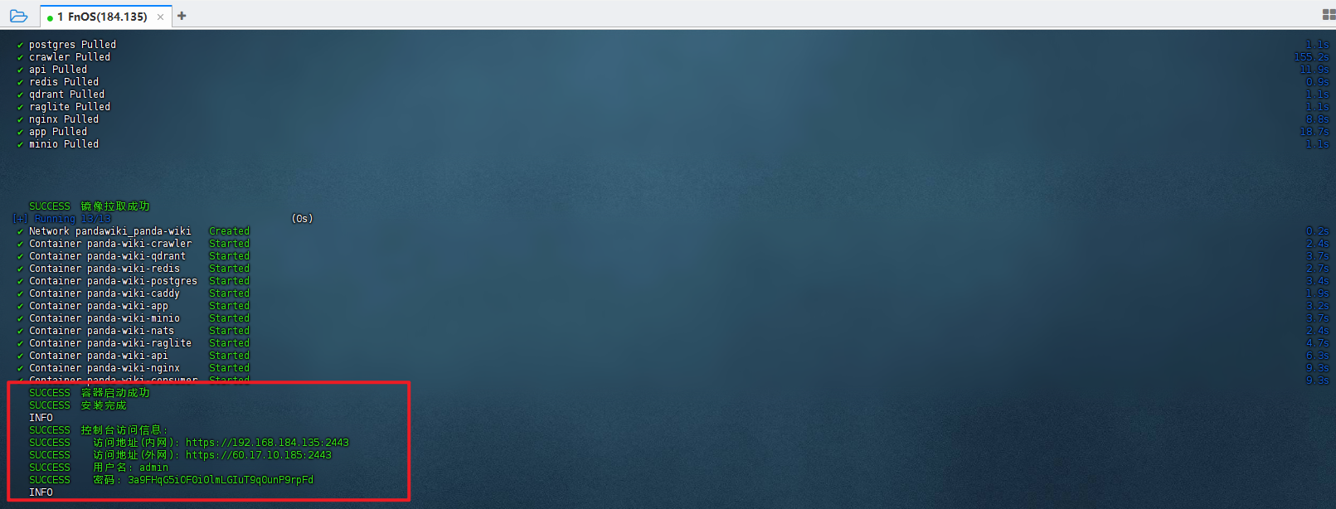Click the checkmark beside Network pandawiki_panda-wiki
This screenshot has height=509, width=1336.
pos(20,232)
